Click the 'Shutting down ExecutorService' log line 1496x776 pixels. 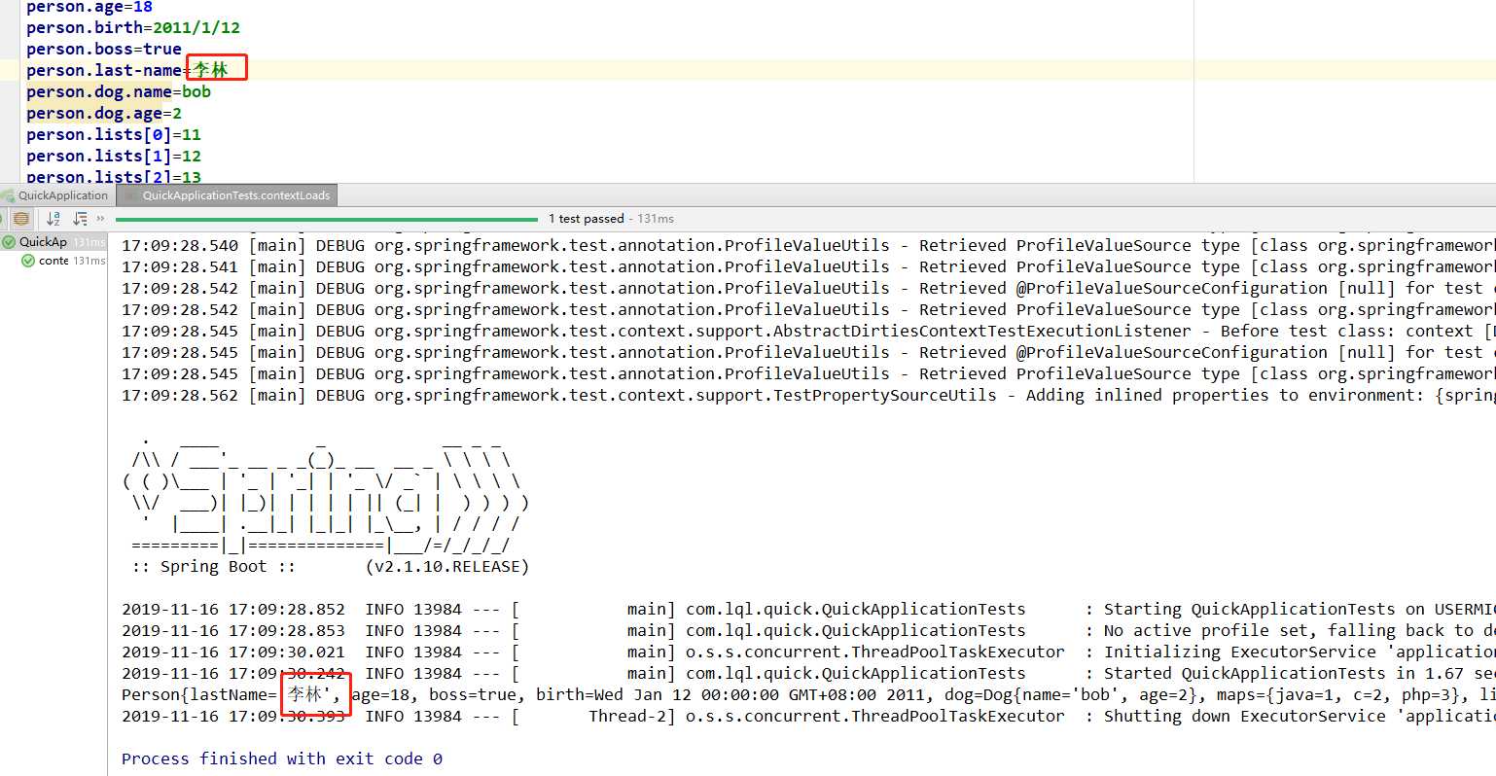point(808,717)
